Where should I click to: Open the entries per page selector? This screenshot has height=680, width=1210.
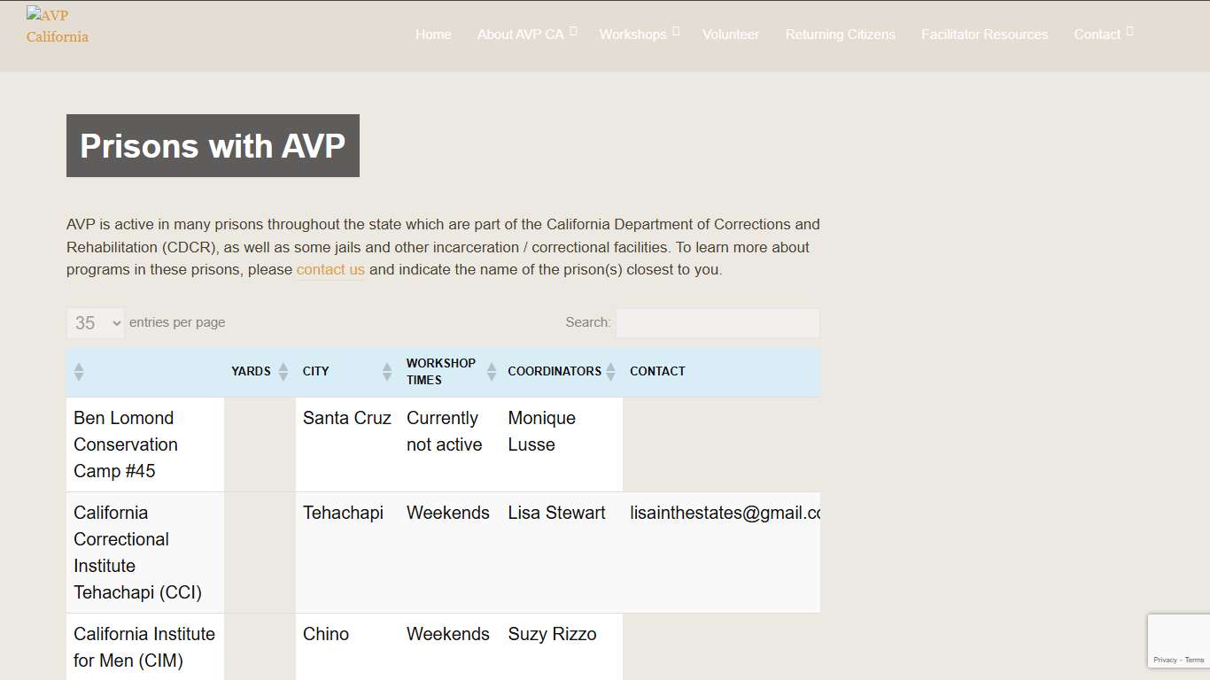click(95, 322)
